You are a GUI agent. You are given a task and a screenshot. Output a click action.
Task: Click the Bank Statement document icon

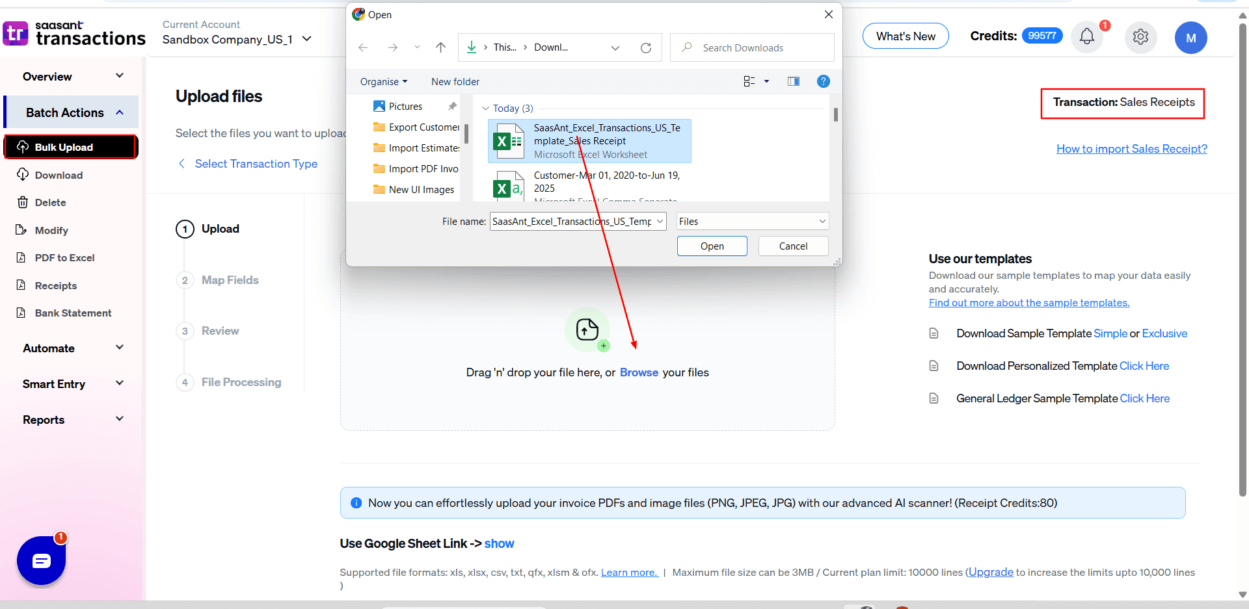[x=21, y=313]
